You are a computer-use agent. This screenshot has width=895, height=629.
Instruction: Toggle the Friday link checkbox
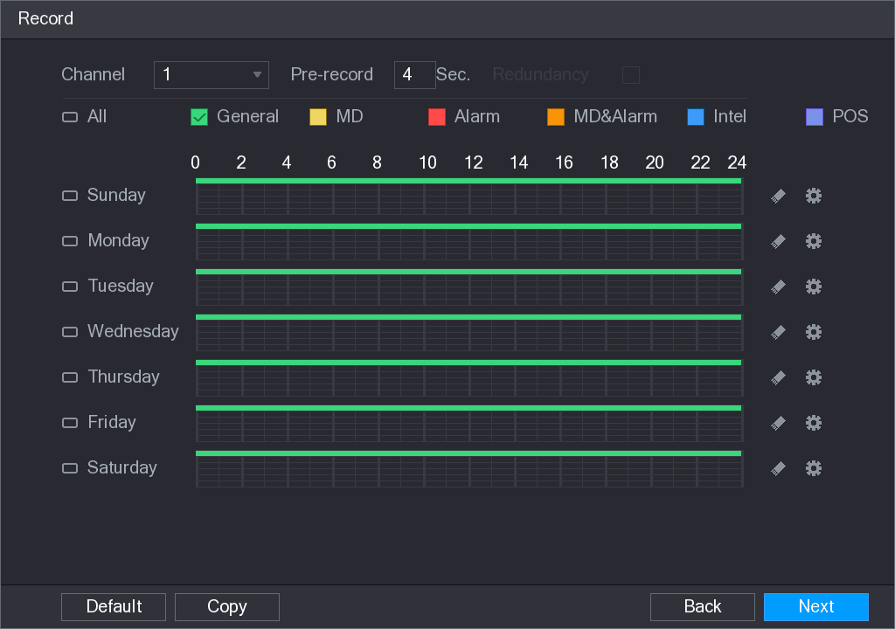(70, 422)
